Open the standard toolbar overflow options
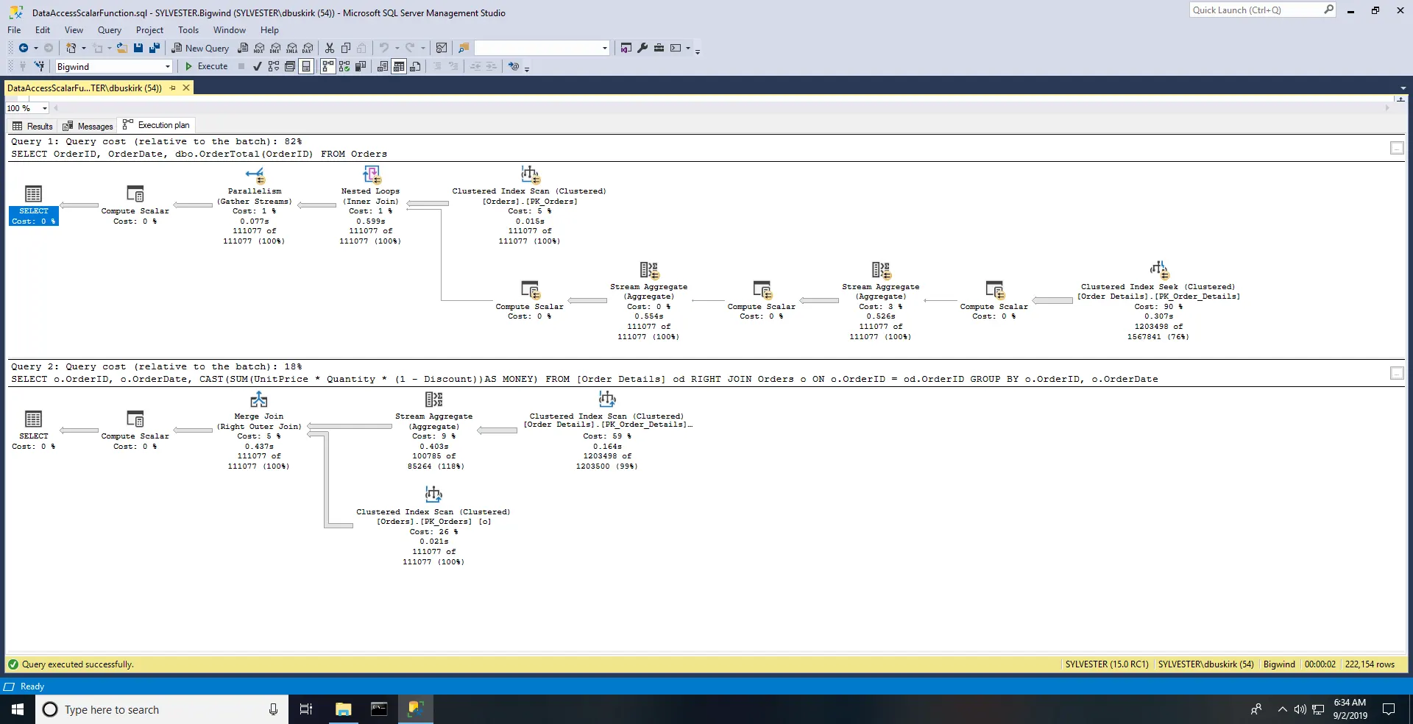The height and width of the screenshot is (724, 1413). pos(698,51)
